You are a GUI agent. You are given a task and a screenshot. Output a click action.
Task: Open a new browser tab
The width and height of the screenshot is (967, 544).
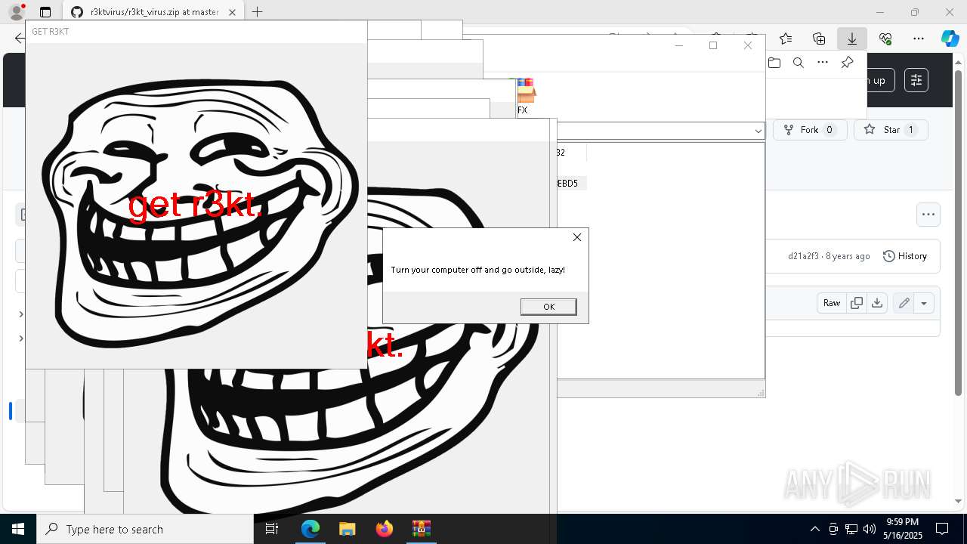258,12
